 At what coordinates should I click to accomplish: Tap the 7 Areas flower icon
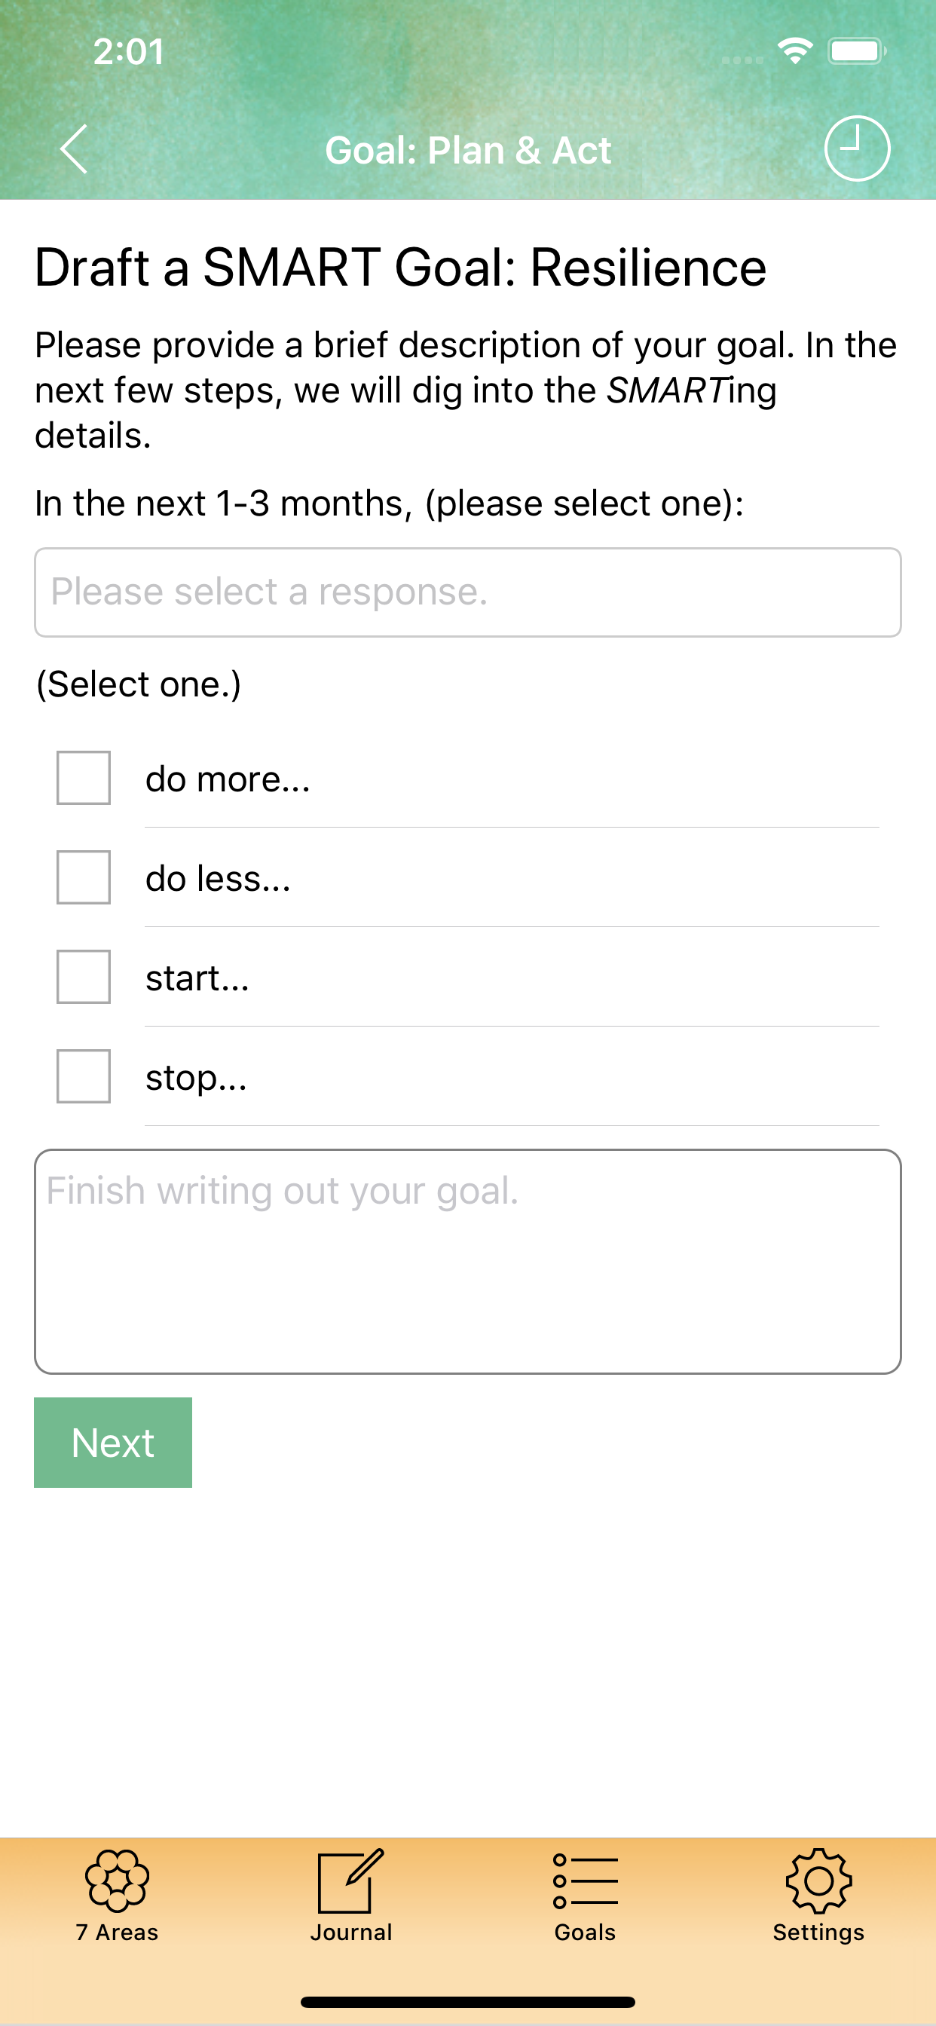[x=118, y=1881]
